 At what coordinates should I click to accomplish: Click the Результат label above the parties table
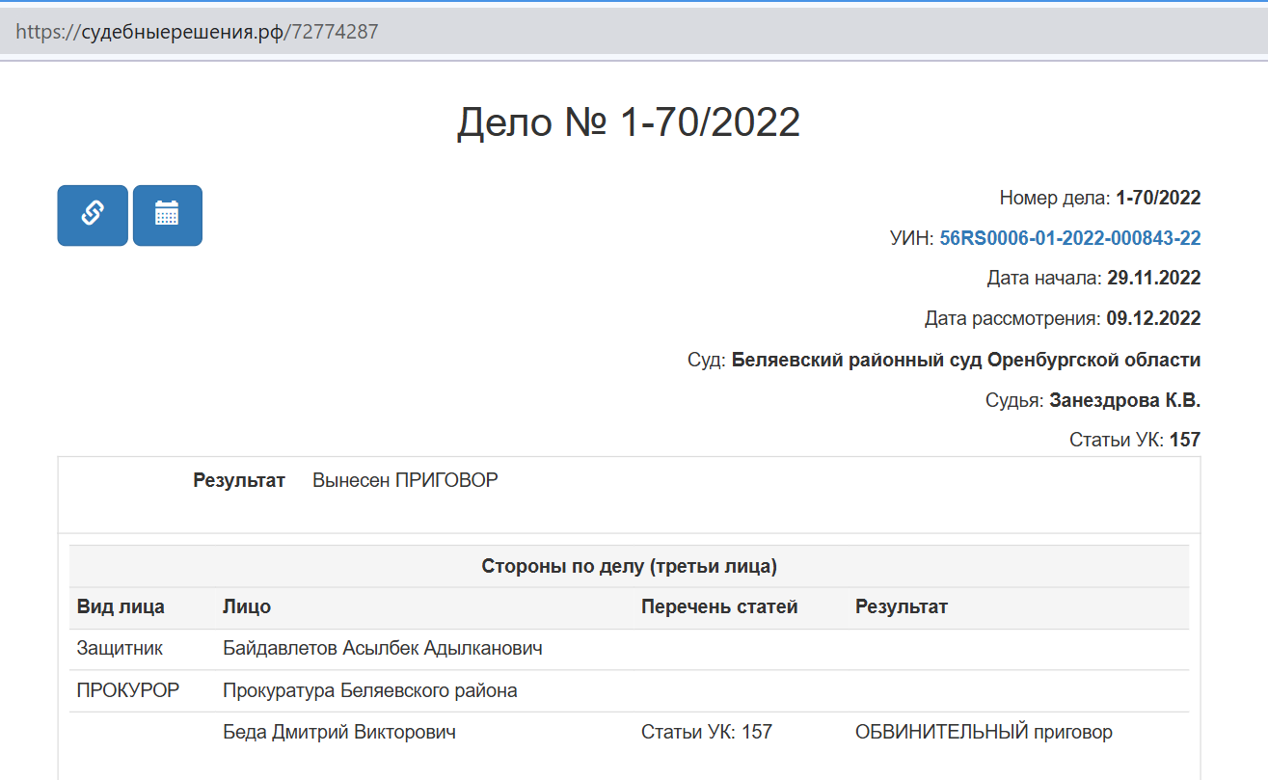239,480
